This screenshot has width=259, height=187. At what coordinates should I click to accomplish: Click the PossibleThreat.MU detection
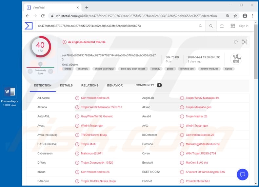(x=198, y=181)
